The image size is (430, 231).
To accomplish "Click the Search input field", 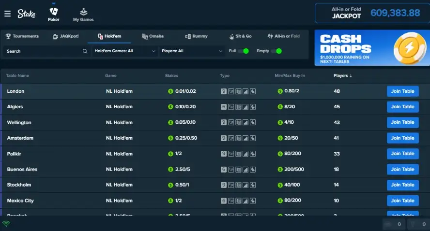I will [x=46, y=51].
